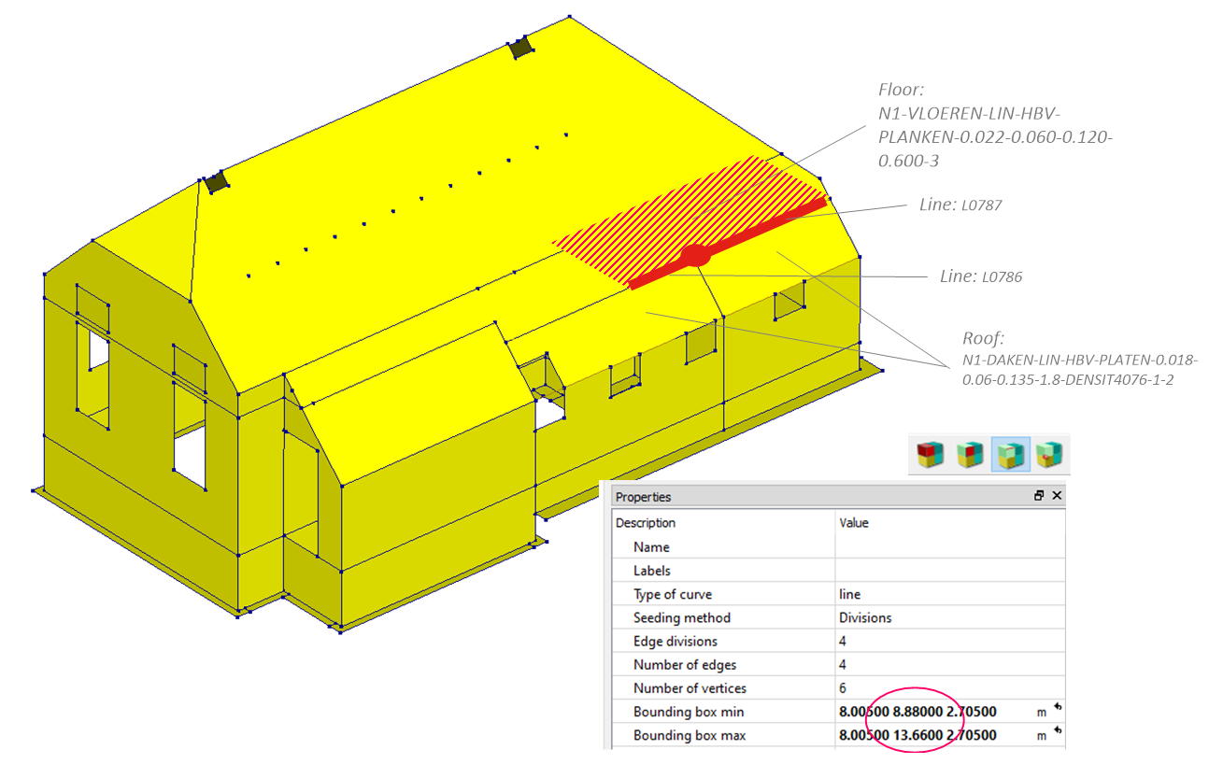Image resolution: width=1209 pixels, height=764 pixels.
Task: Pick the red midpoint node on highlighted line
Action: [695, 255]
